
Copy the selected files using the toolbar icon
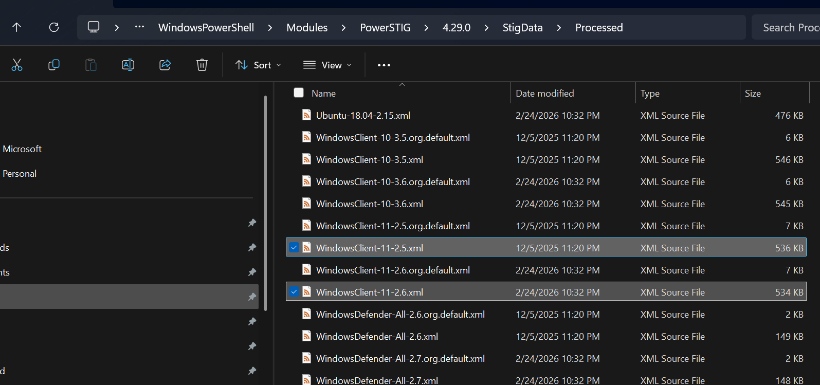tap(54, 65)
